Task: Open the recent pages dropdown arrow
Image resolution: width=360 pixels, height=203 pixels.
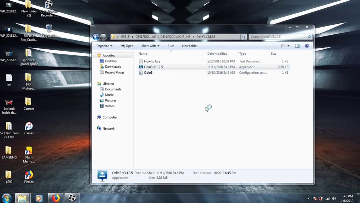Action: tap(108, 37)
